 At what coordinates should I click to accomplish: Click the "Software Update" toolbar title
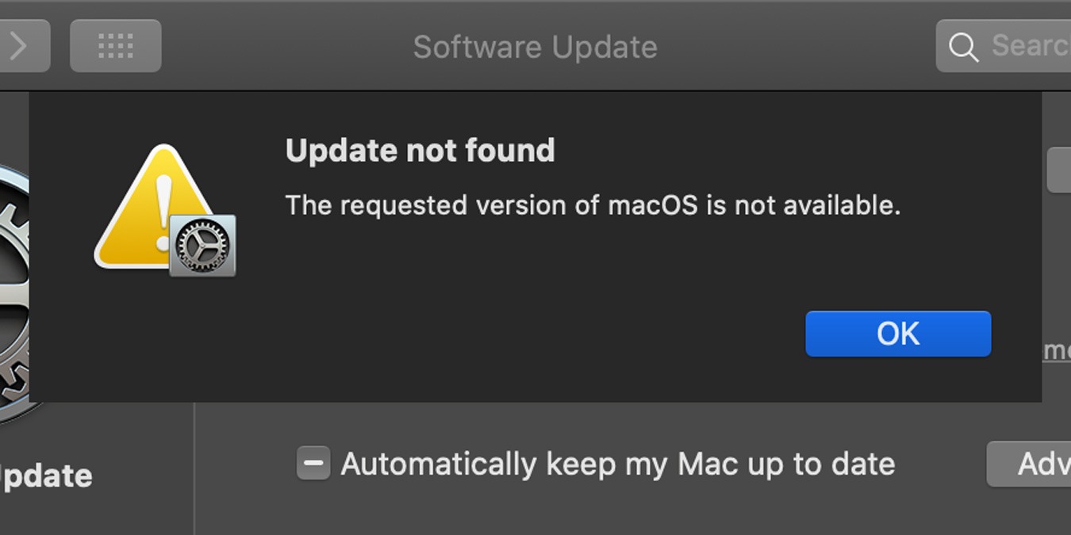pyautogui.click(x=534, y=46)
